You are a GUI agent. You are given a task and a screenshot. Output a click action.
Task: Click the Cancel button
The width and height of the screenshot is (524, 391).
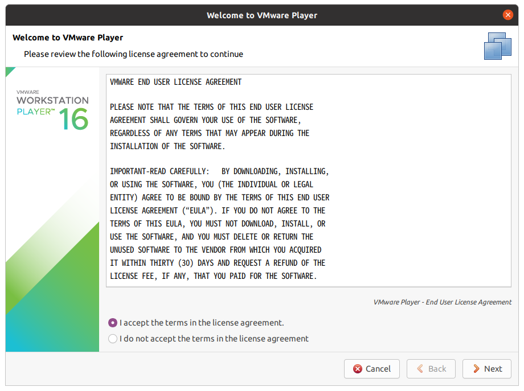371,369
